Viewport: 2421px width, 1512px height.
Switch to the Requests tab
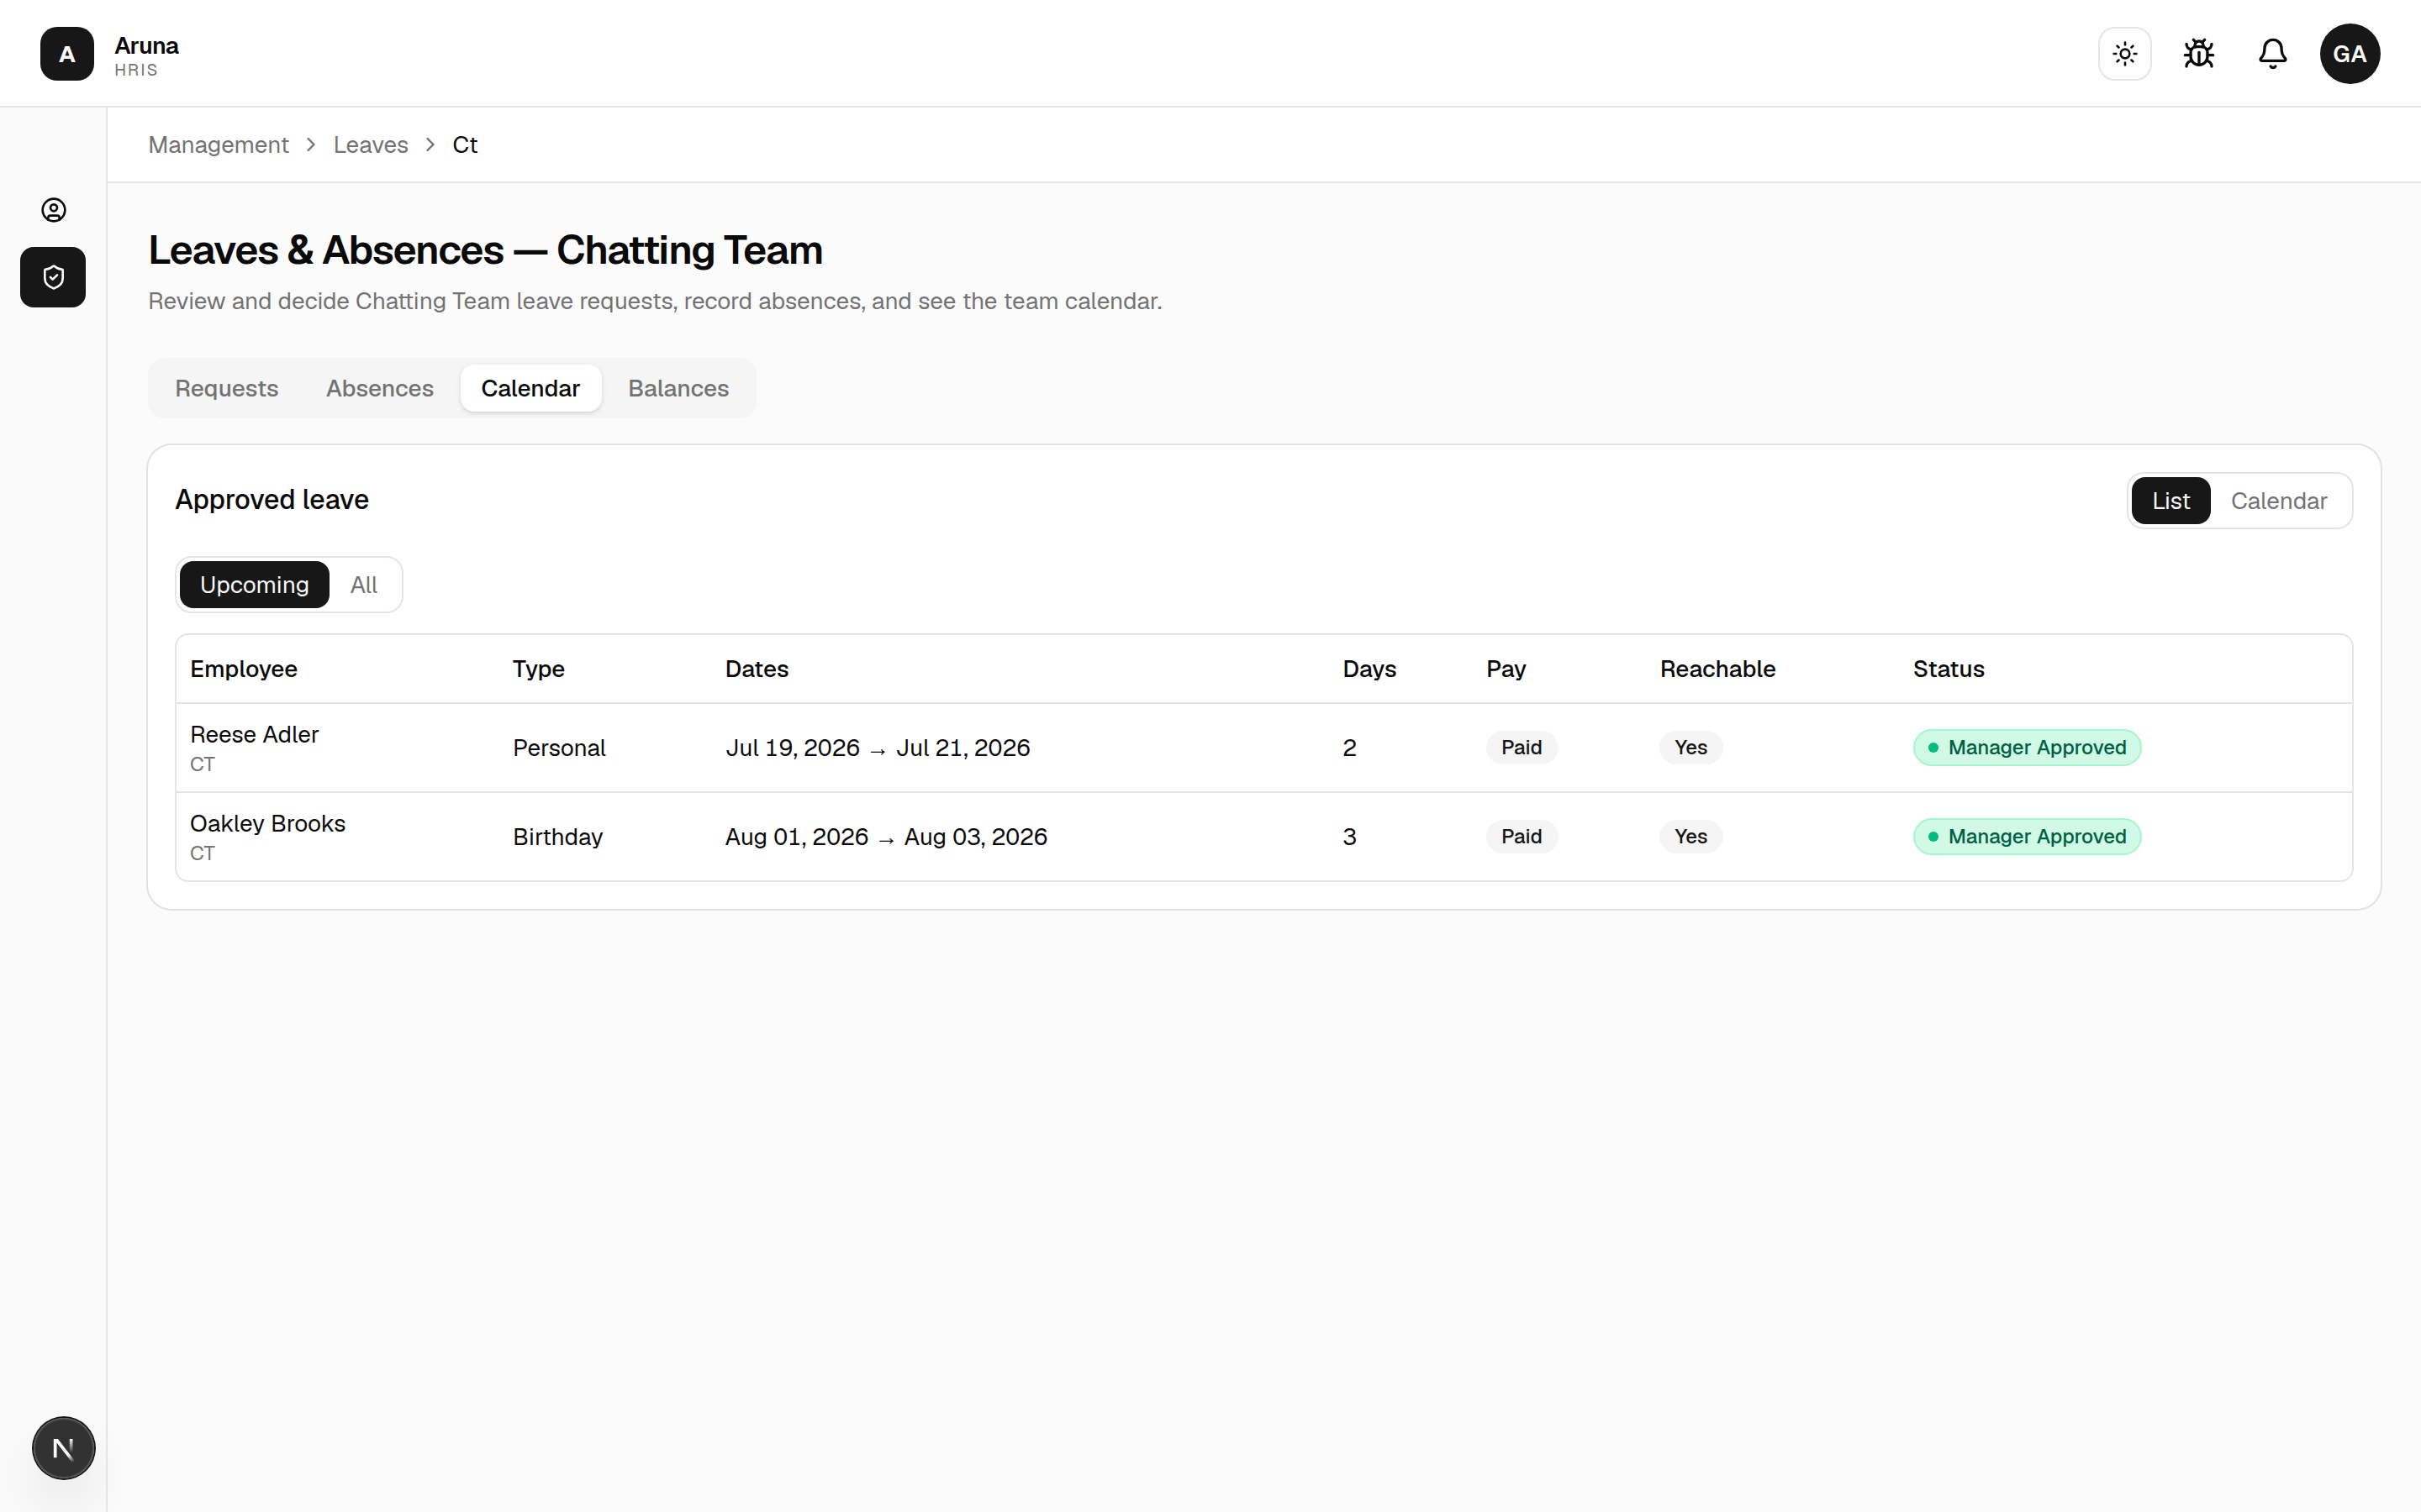point(227,388)
